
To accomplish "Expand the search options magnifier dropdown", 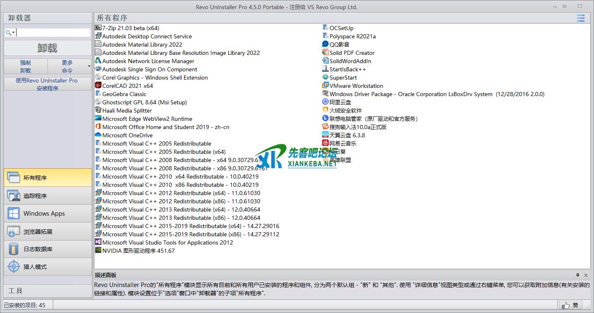I will (10, 33).
